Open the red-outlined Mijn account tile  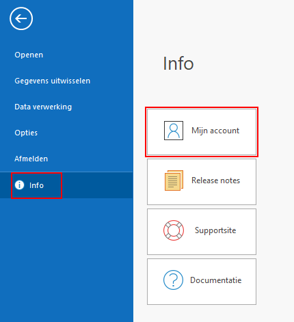[202, 132]
